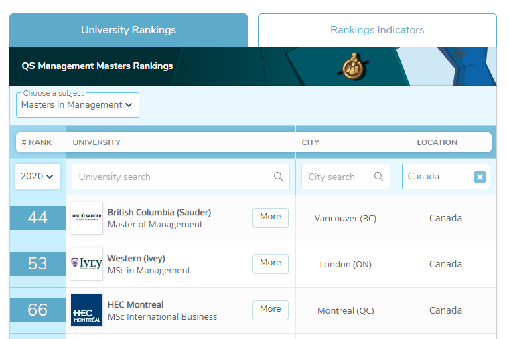
Task: Focus the City search field
Action: (346, 177)
